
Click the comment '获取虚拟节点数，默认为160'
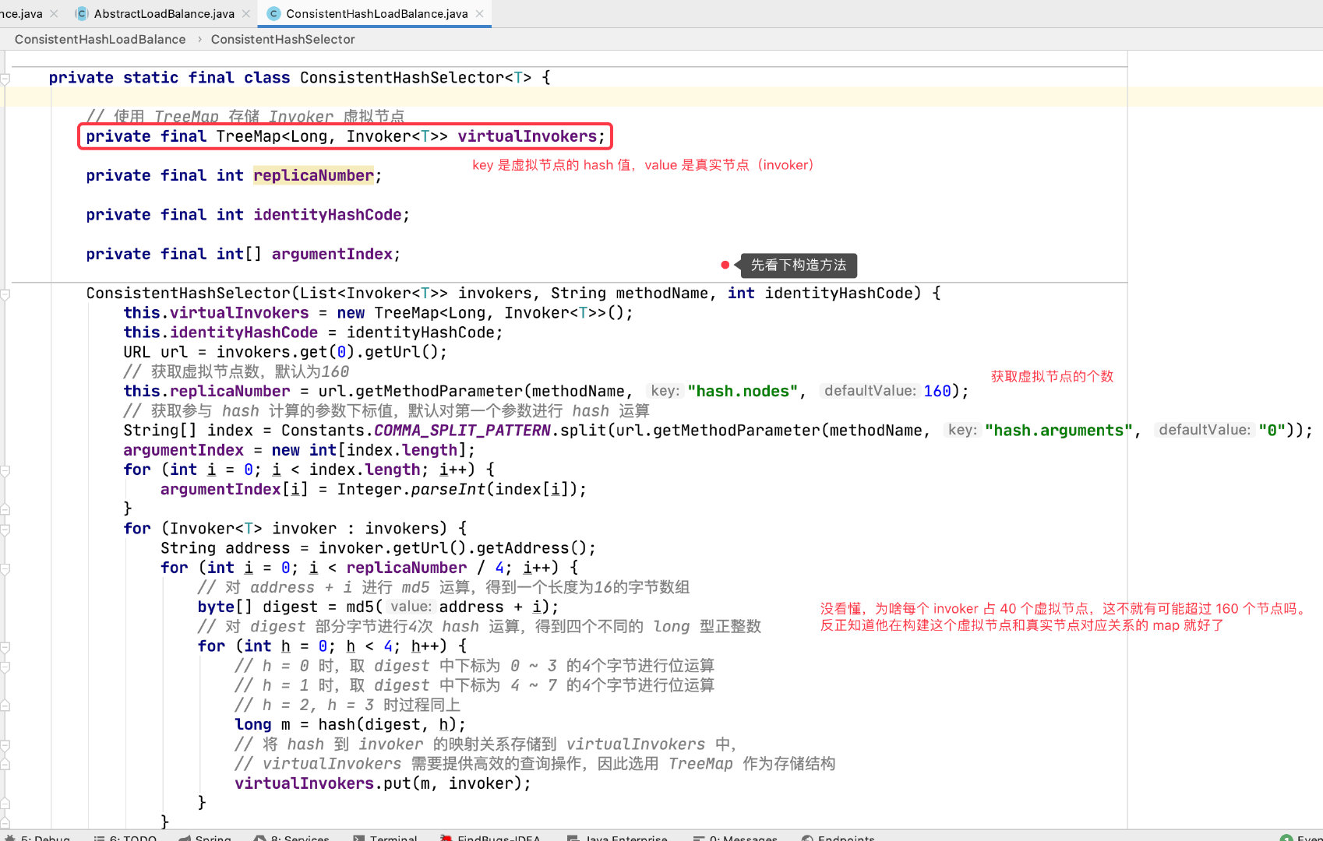pos(236,371)
